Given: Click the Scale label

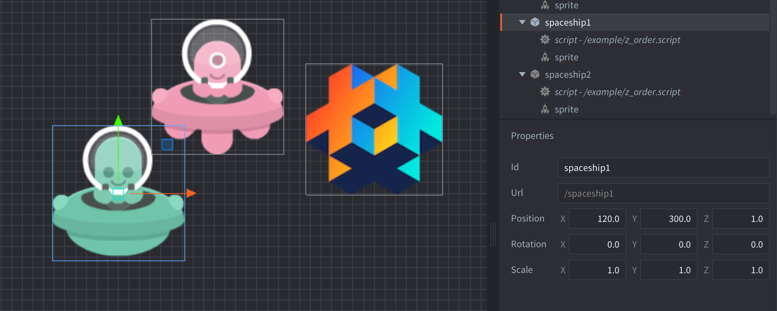Looking at the screenshot, I should click(x=522, y=270).
